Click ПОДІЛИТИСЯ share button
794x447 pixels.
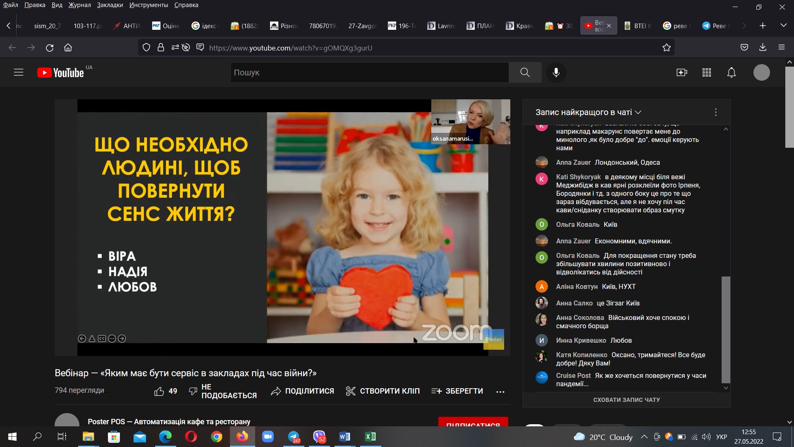click(x=302, y=391)
